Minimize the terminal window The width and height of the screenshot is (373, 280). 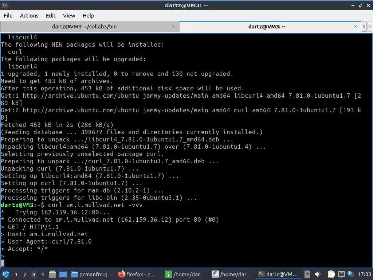pyautogui.click(x=353, y=5)
